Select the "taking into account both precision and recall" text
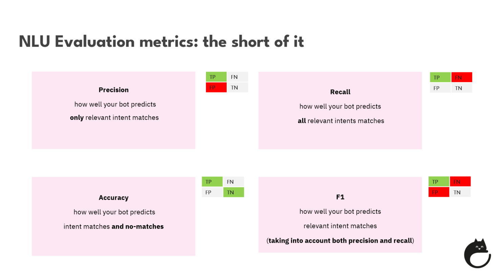 click(x=340, y=241)
